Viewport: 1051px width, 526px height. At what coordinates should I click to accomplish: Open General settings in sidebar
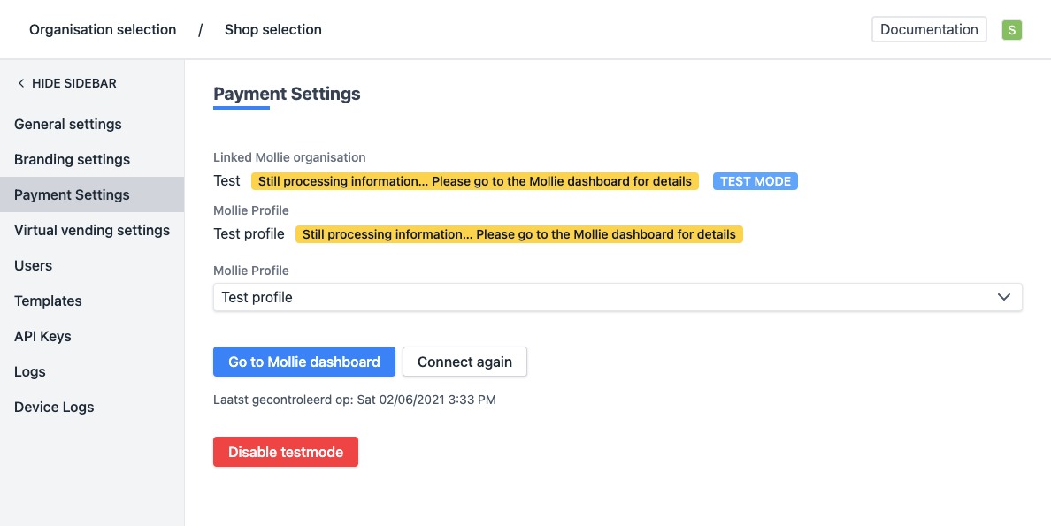pos(68,124)
